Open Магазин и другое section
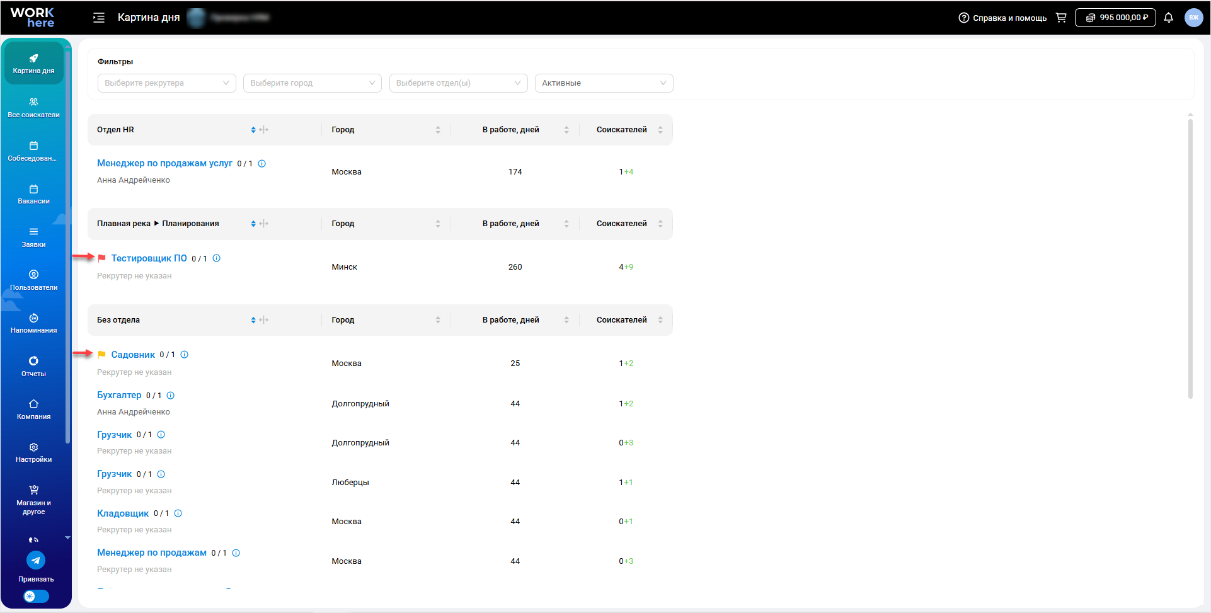The width and height of the screenshot is (1211, 613). (x=33, y=500)
